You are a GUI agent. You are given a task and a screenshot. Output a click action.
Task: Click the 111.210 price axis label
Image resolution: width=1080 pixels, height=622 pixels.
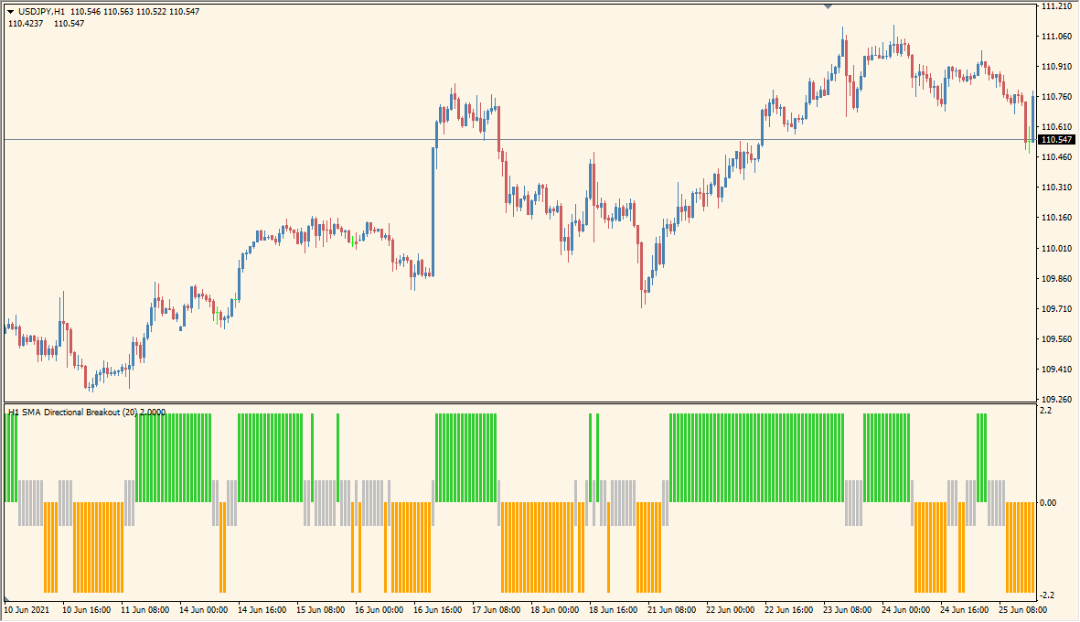1056,6
